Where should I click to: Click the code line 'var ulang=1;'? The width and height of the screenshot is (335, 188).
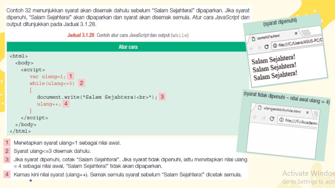tap(48, 76)
